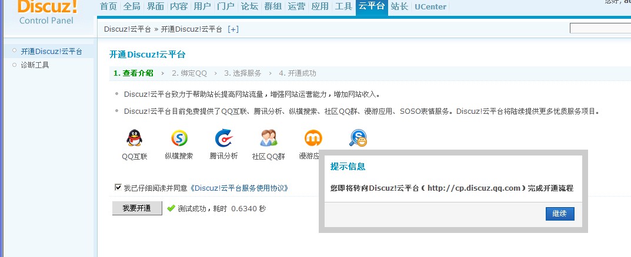Open the UCenter top menu
This screenshot has height=257, width=631.
point(430,7)
